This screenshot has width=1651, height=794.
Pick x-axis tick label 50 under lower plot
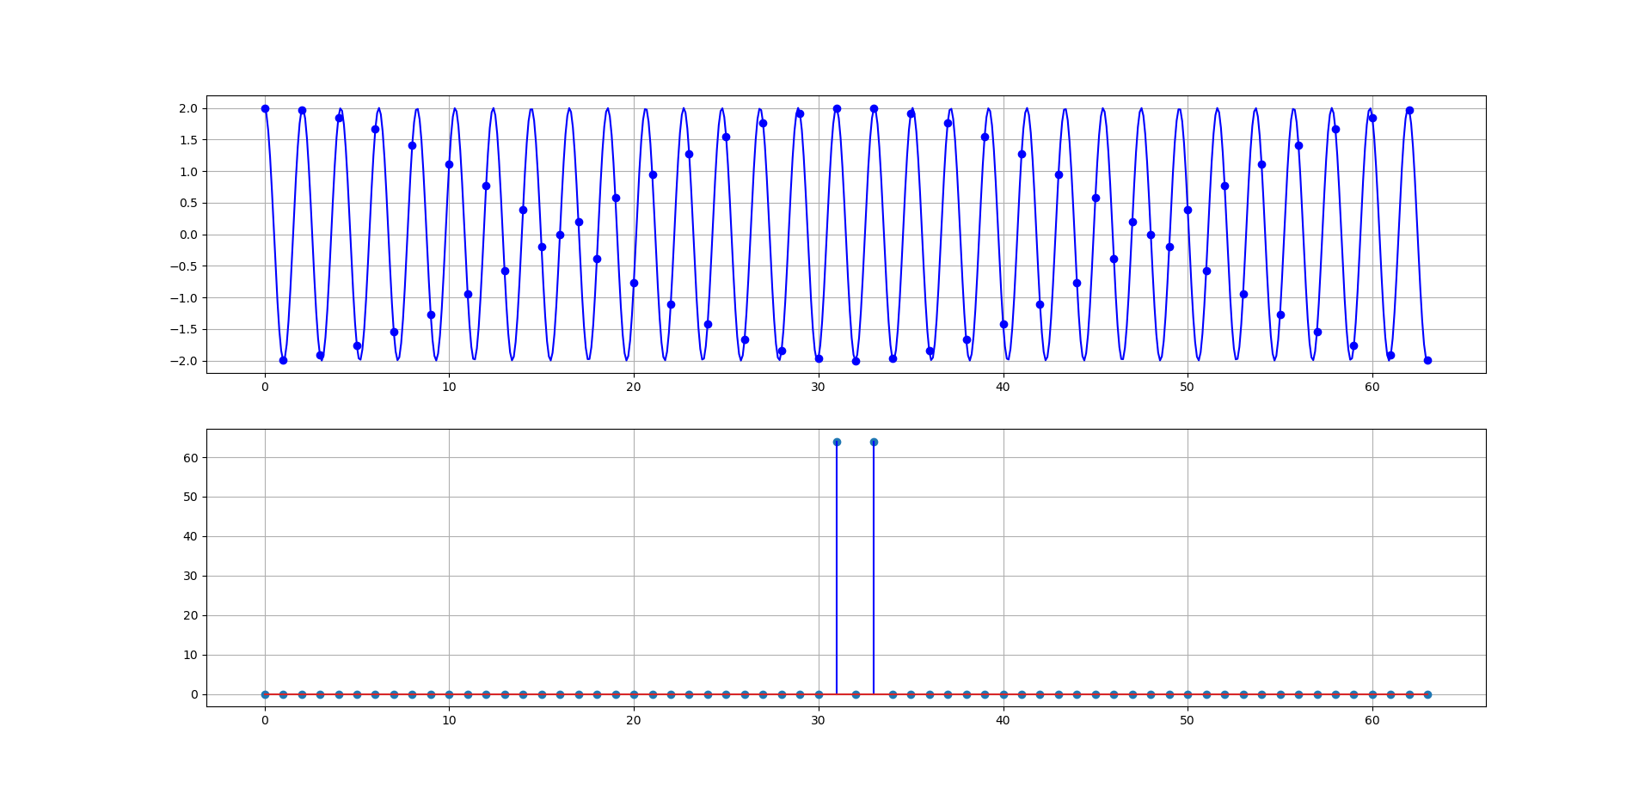pyautogui.click(x=1188, y=720)
